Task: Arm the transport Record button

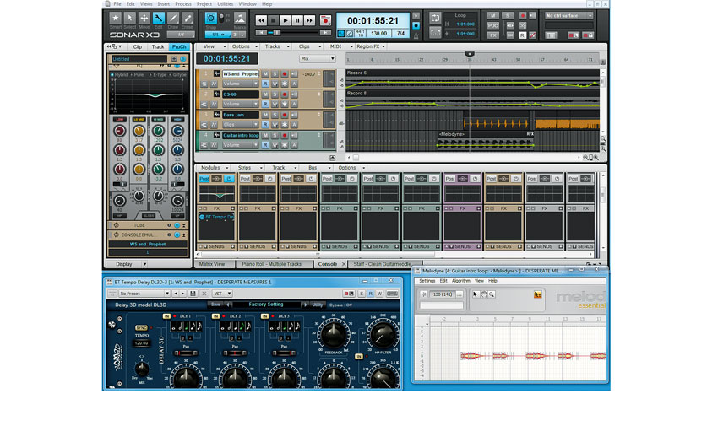Action: coord(325,20)
